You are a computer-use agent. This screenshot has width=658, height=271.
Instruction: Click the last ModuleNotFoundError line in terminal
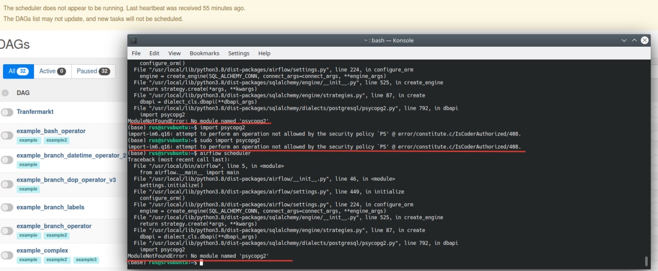198,256
